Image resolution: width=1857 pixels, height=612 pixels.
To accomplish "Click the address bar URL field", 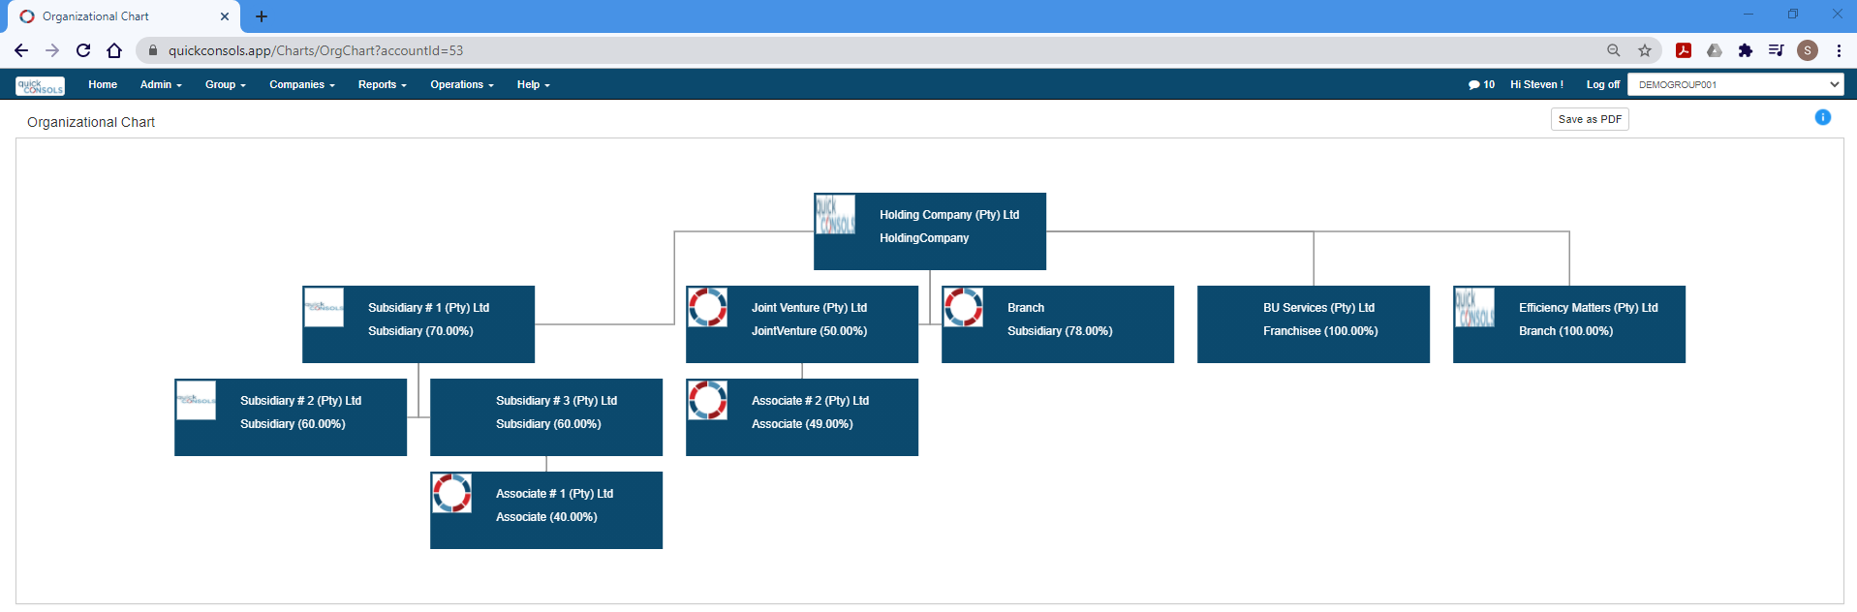I will tap(872, 50).
